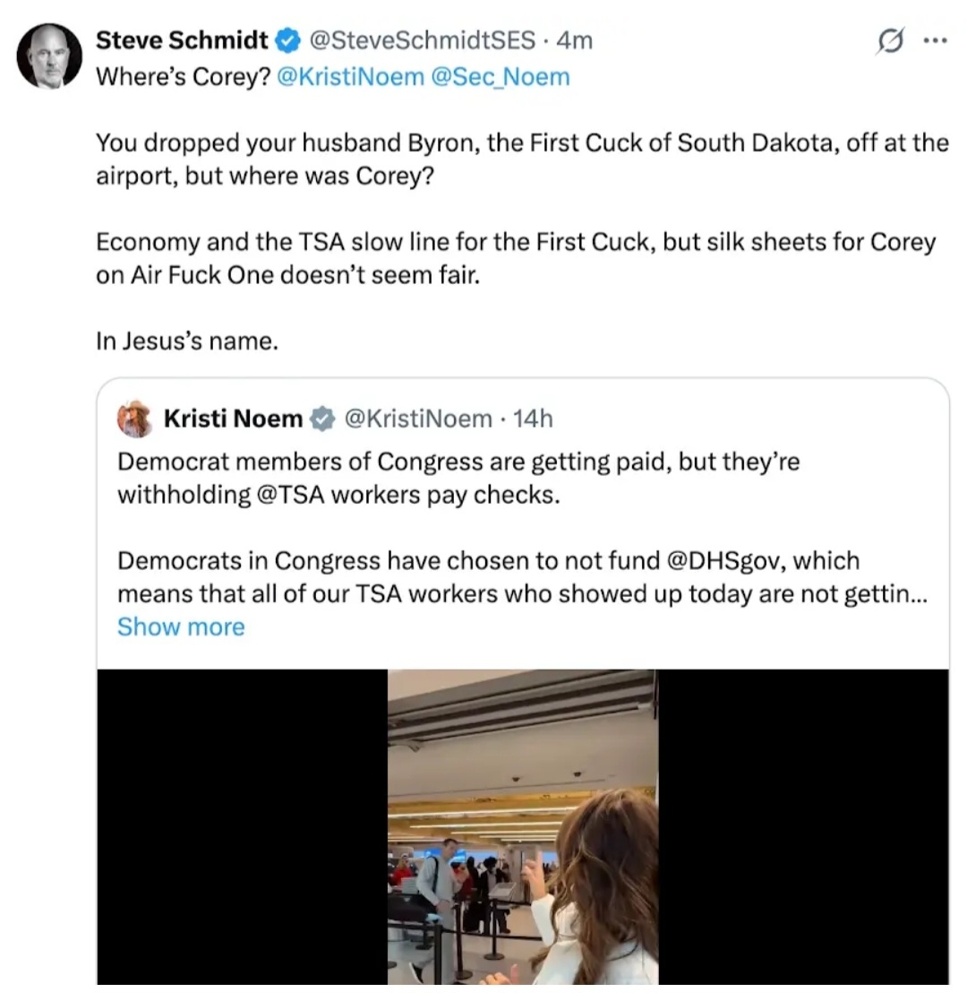Open the Steve Schmidt display name
The image size is (967, 993).
pos(182,40)
